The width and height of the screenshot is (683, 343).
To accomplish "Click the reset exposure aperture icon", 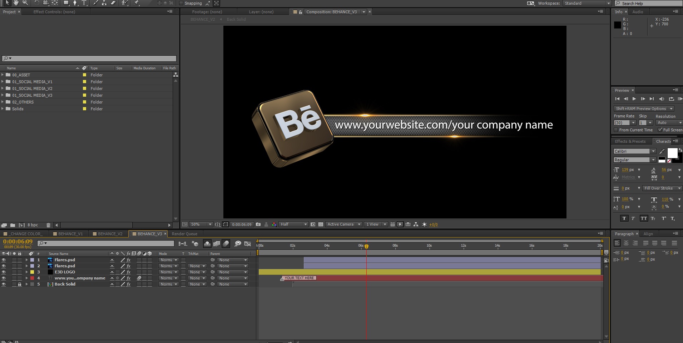I will coord(424,225).
